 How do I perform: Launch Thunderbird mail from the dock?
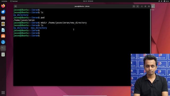point(3,12)
